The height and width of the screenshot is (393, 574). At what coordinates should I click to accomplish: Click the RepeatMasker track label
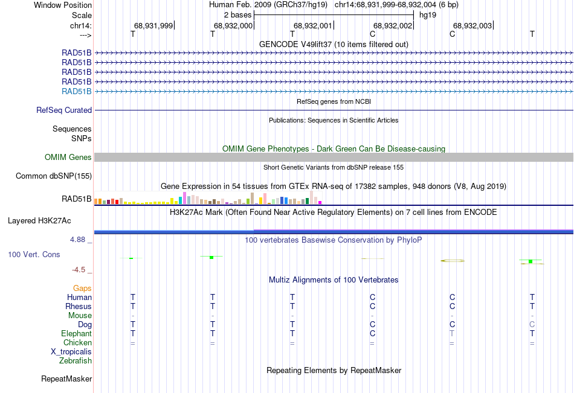pos(66,379)
